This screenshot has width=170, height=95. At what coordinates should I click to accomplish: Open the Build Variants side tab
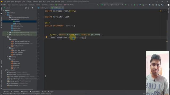(1, 84)
